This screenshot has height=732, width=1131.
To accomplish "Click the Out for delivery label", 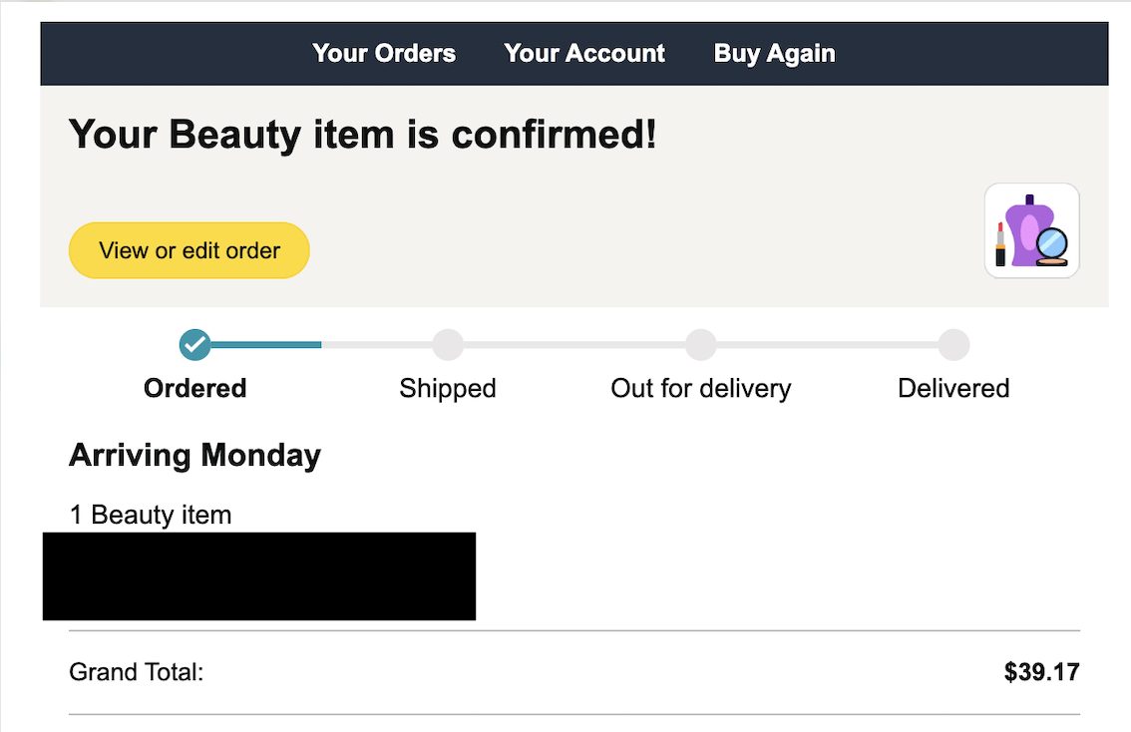I will [x=700, y=389].
